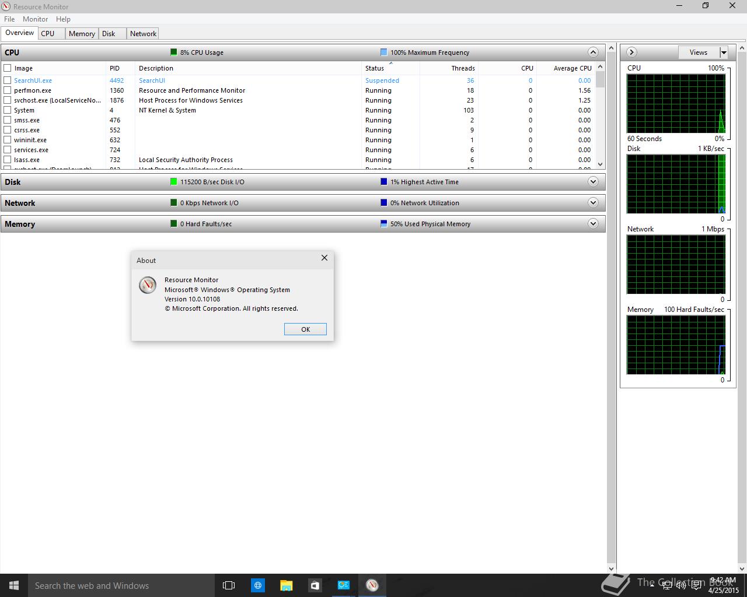Click green Disk I/O indicator square
Image resolution: width=747 pixels, height=597 pixels.
(173, 181)
